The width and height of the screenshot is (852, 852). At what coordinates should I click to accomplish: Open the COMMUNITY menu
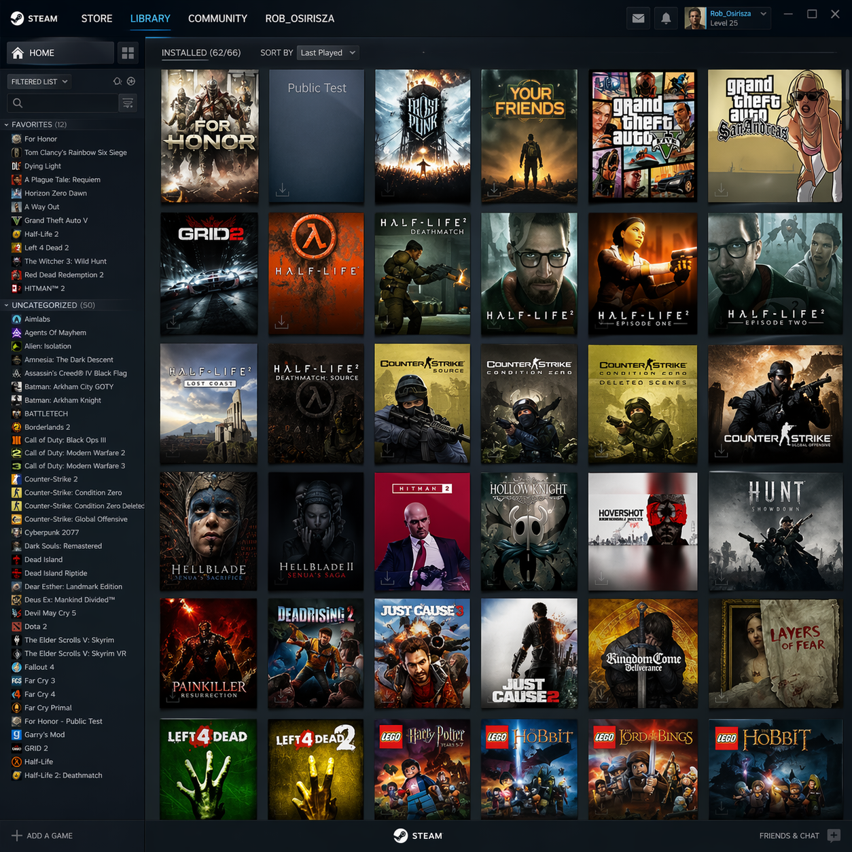pos(217,18)
